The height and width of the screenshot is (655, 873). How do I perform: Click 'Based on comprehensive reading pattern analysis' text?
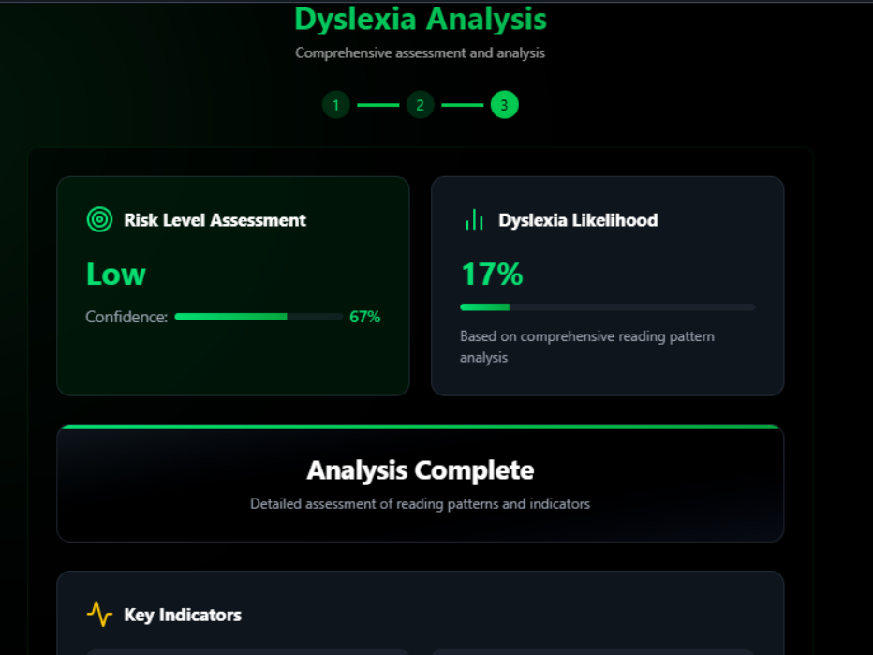(586, 347)
